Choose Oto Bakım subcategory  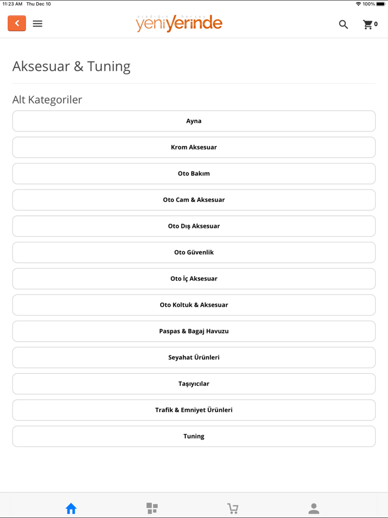click(x=194, y=174)
